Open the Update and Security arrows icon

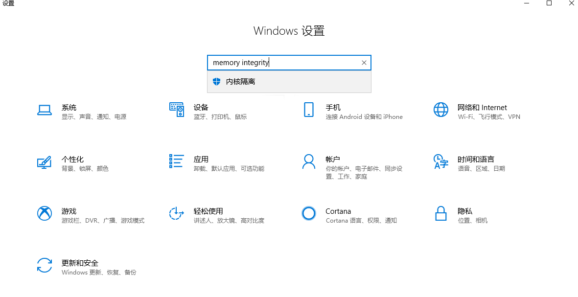pos(45,265)
